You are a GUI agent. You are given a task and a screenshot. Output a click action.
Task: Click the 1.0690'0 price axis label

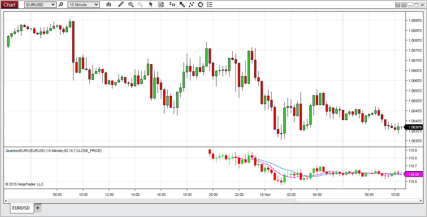[x=415, y=20]
